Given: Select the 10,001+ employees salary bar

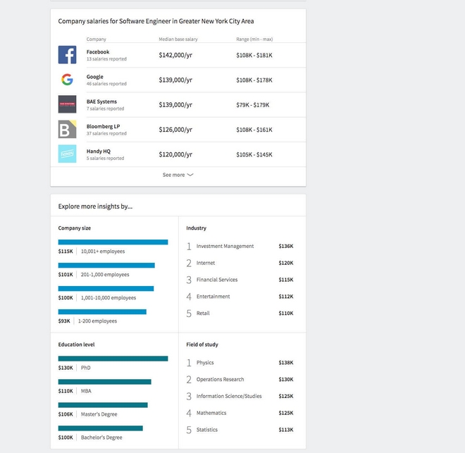Looking at the screenshot, I should [x=113, y=242].
